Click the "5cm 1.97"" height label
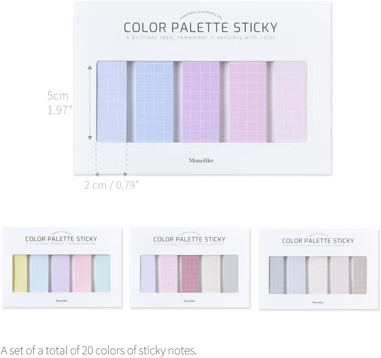The width and height of the screenshot is (381, 358). (x=58, y=102)
